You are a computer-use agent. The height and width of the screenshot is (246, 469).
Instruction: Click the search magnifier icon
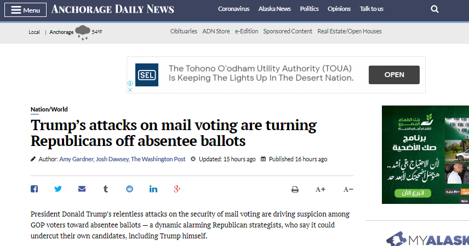434,9
